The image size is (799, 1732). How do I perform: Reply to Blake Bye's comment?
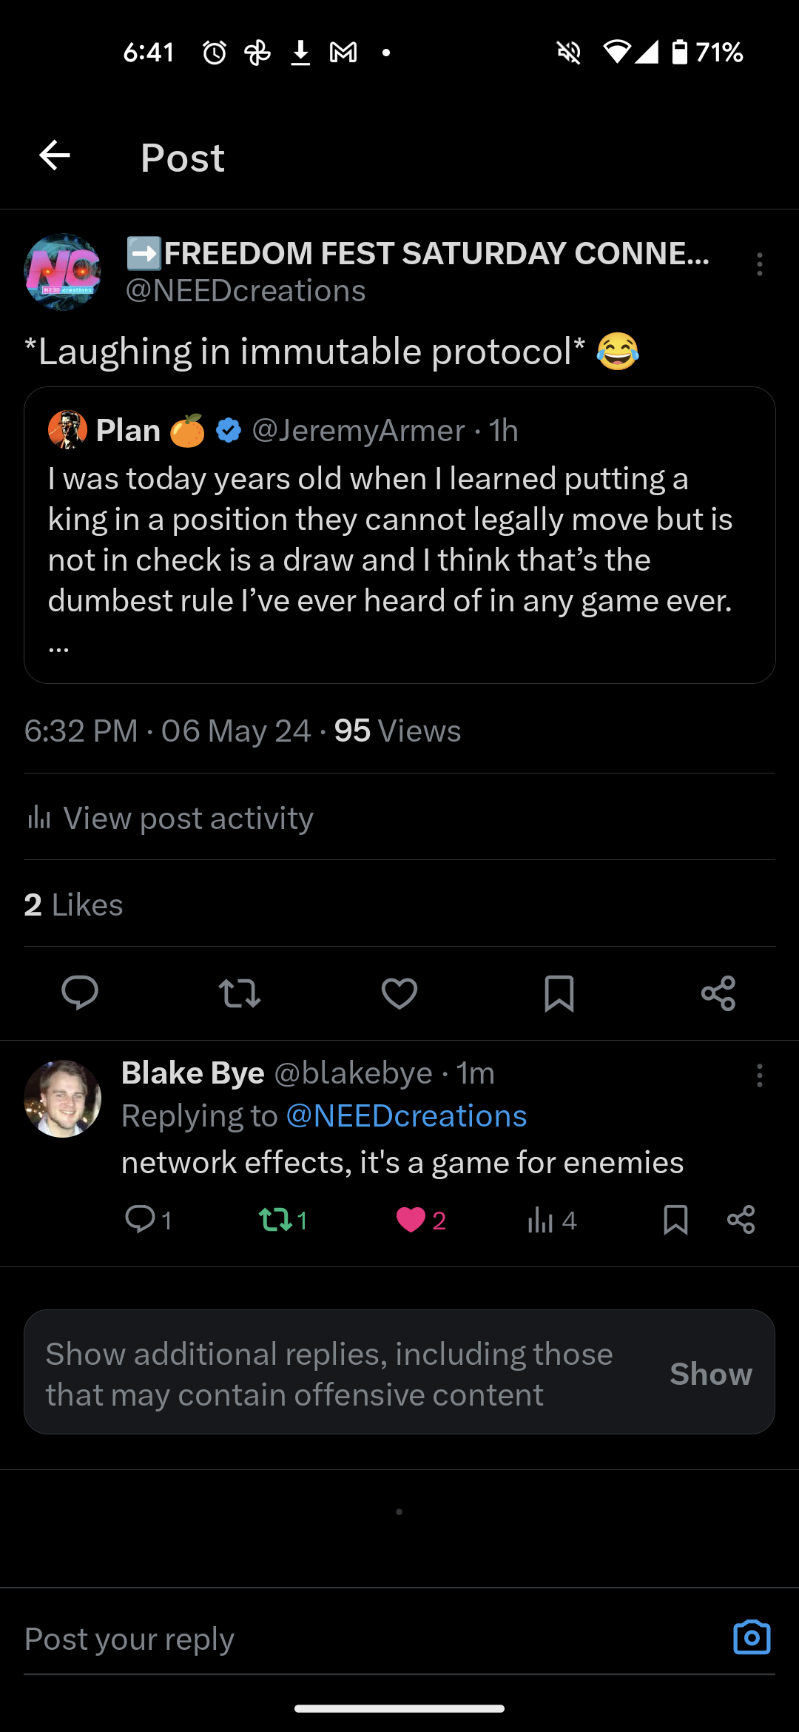141,1219
